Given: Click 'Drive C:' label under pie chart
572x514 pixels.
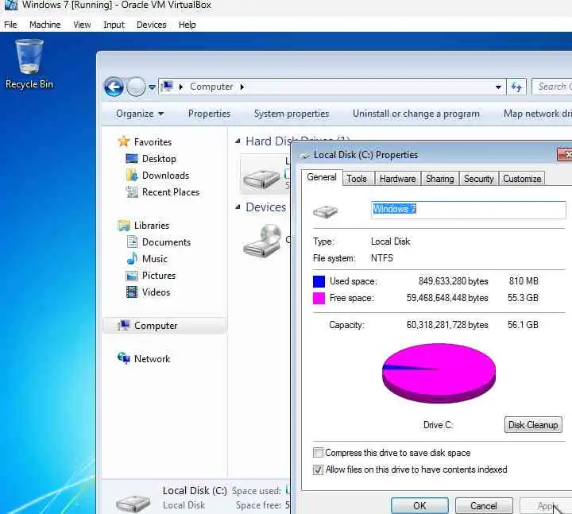Looking at the screenshot, I should [438, 425].
